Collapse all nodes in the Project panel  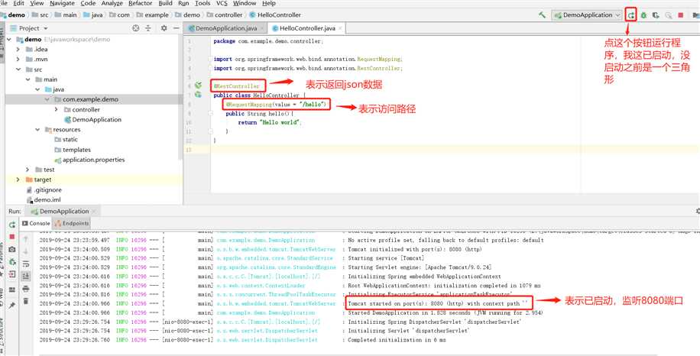pos(148,28)
